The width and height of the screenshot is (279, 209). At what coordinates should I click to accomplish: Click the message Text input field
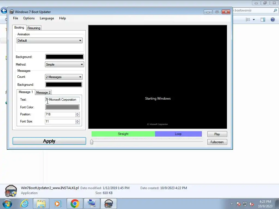coord(62,100)
